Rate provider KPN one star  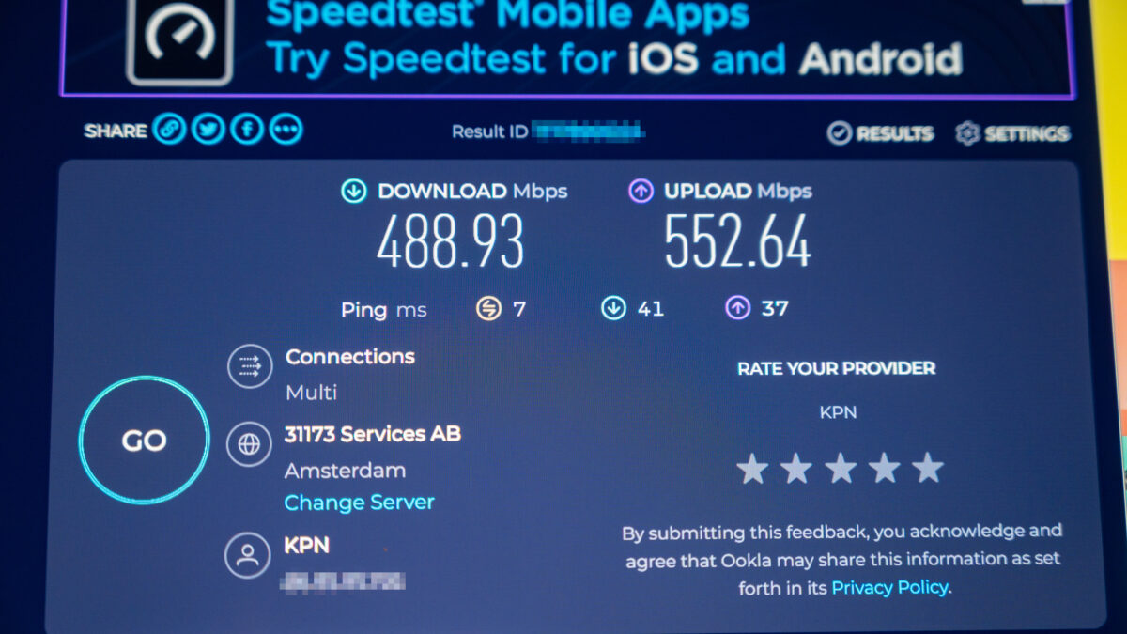(752, 468)
